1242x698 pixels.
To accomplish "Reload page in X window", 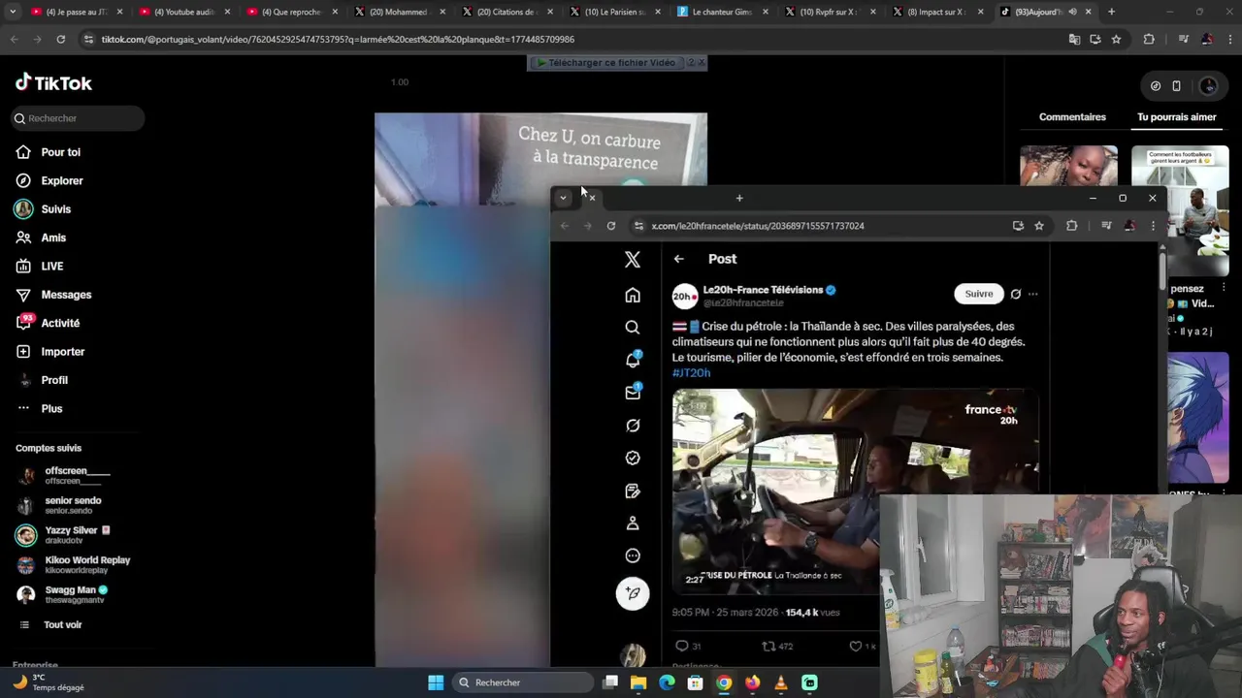I will pos(611,226).
